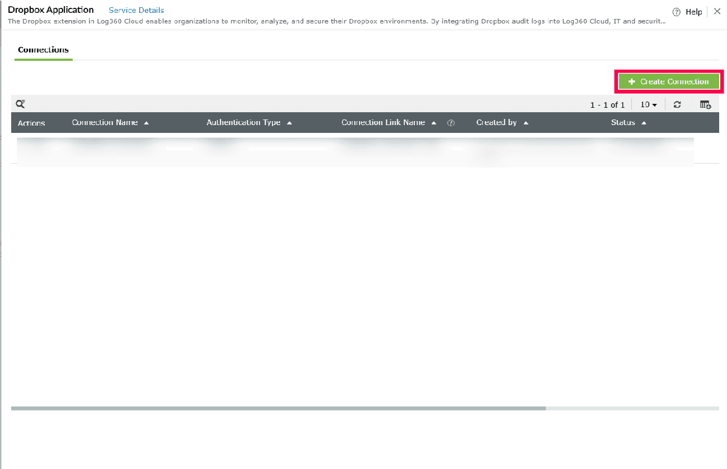The image size is (727, 469).
Task: Click the Help link text
Action: click(693, 12)
